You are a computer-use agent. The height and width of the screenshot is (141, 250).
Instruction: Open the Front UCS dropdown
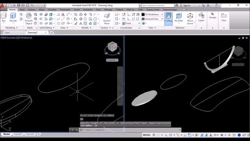coord(131,23)
